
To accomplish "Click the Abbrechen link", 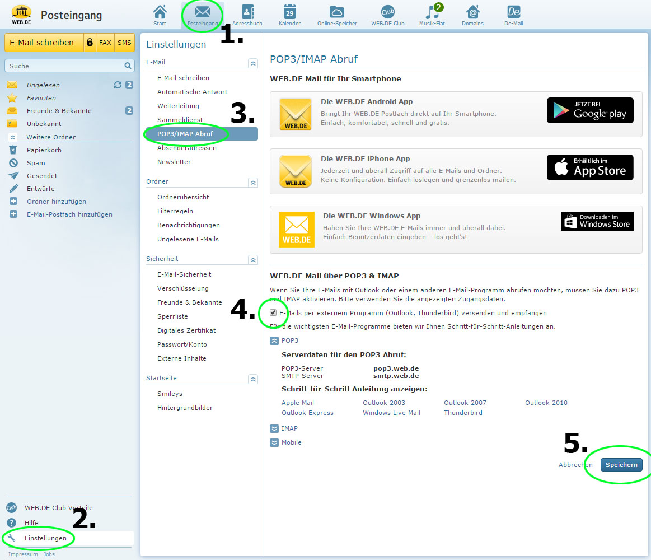I will [x=575, y=465].
